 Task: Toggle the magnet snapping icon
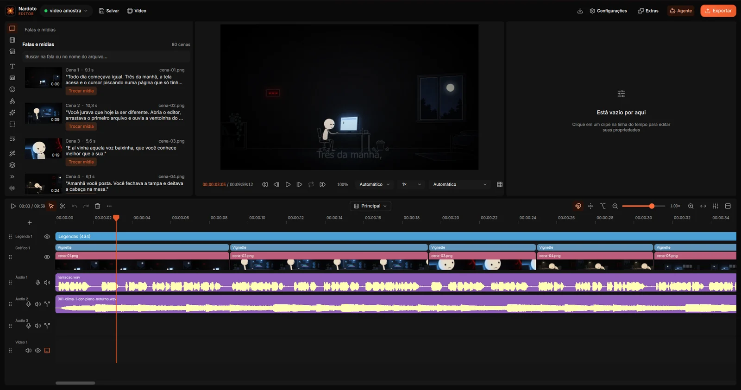[x=578, y=206]
